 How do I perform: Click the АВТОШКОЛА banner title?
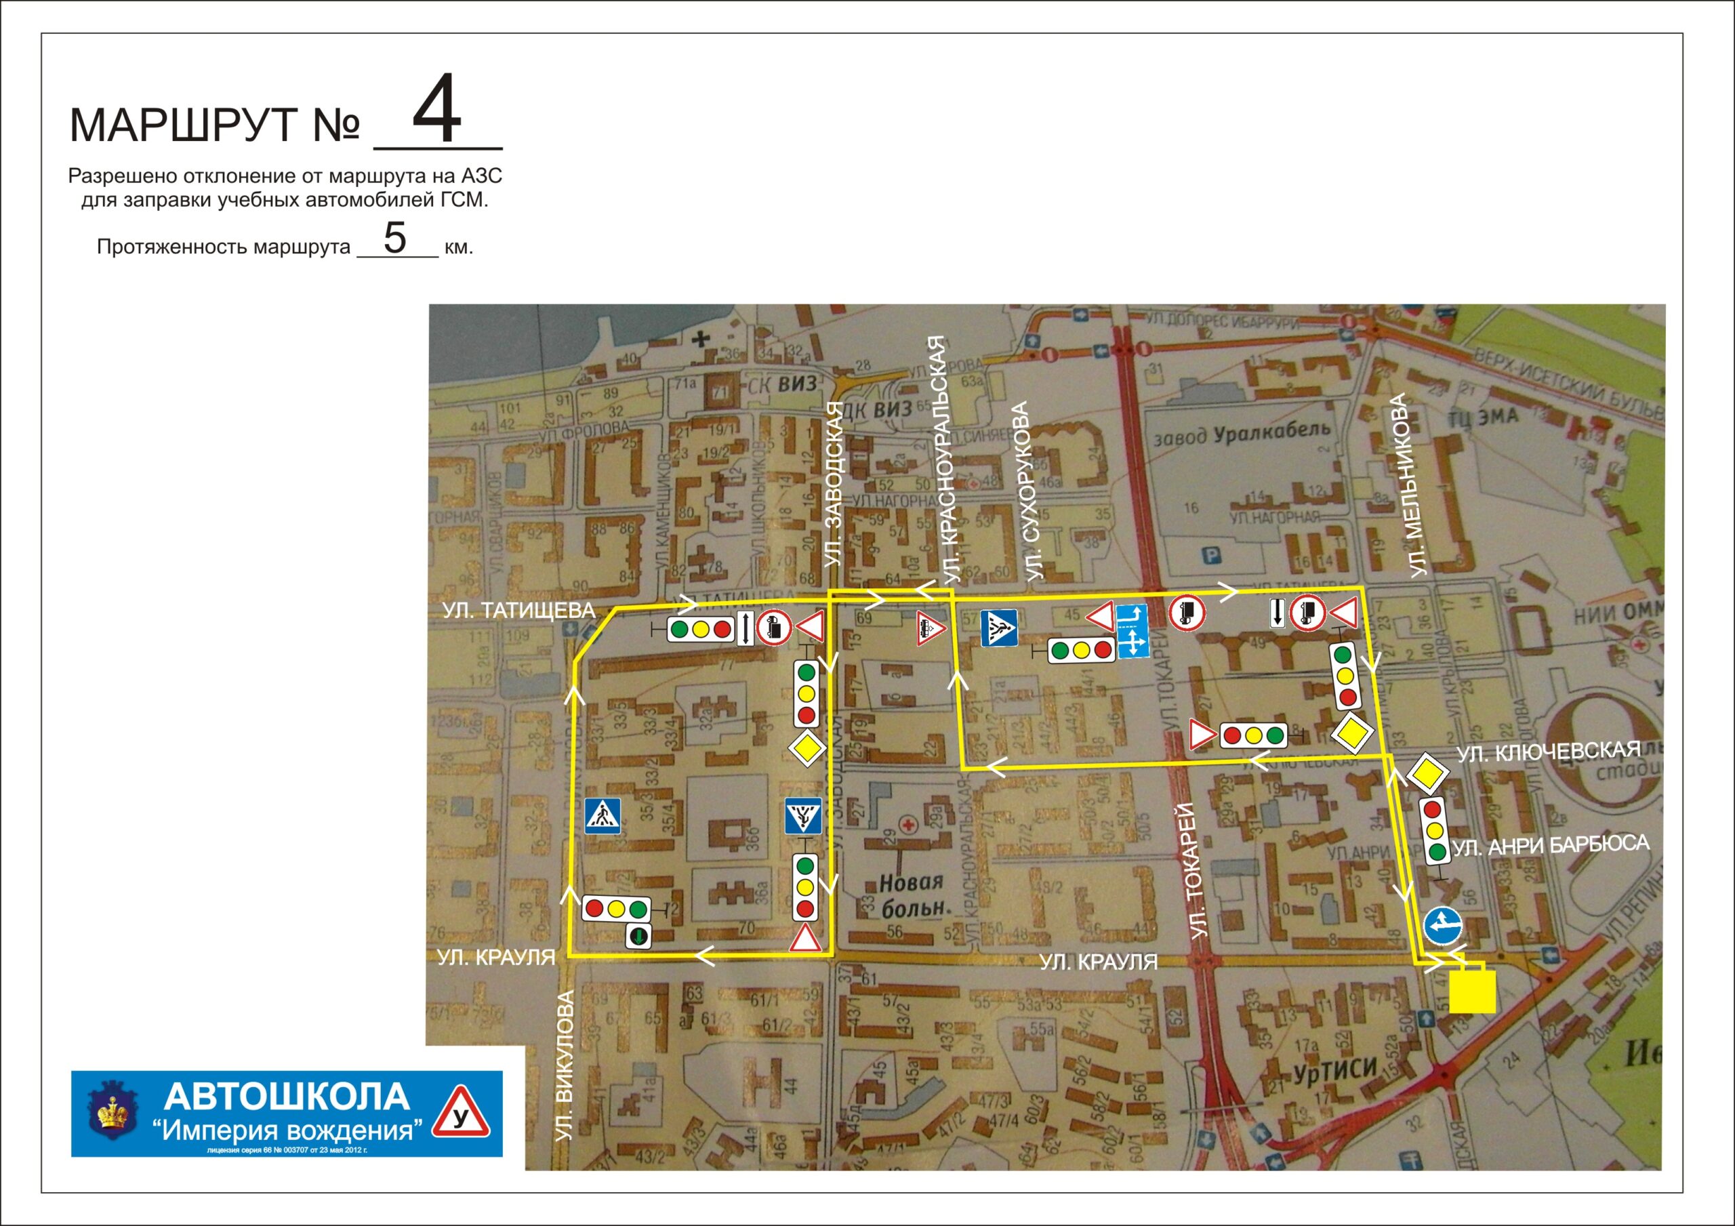click(287, 1097)
